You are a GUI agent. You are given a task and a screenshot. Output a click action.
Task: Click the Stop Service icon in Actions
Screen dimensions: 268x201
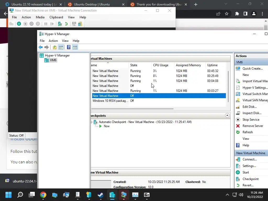(238, 120)
